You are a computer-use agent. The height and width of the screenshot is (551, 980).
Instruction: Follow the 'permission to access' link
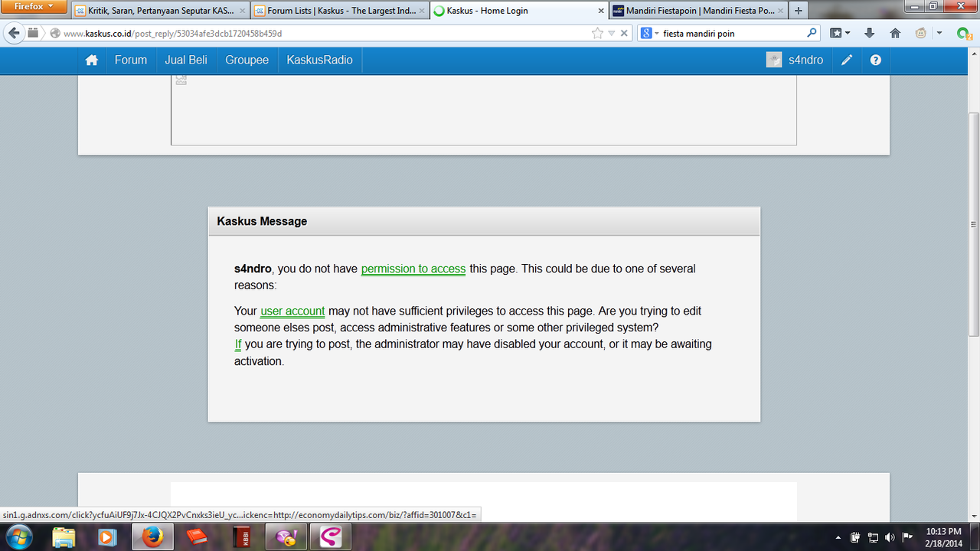pos(413,269)
